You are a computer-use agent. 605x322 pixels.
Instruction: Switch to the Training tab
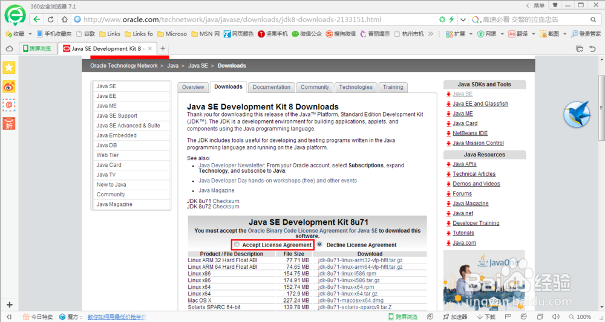tap(393, 87)
